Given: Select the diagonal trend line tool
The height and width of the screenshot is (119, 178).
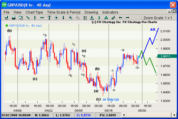Looking at the screenshot, I should pos(28,18).
